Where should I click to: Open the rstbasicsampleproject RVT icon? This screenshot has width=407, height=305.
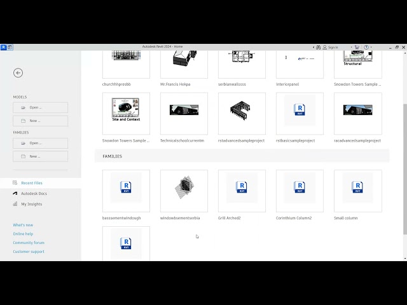coord(300,110)
